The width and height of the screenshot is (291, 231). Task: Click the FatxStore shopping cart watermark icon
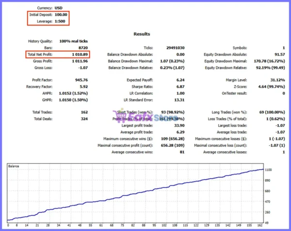[119, 116]
